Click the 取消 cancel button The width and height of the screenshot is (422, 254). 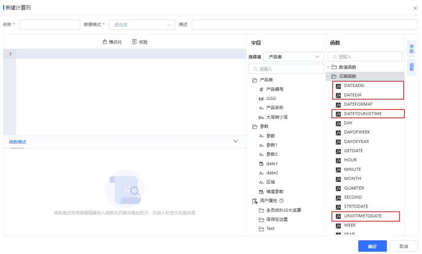pos(403,246)
